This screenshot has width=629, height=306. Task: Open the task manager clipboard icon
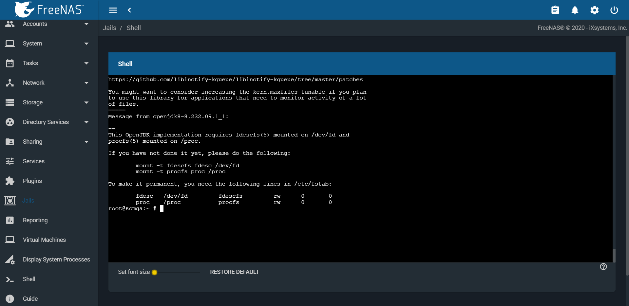tap(555, 10)
